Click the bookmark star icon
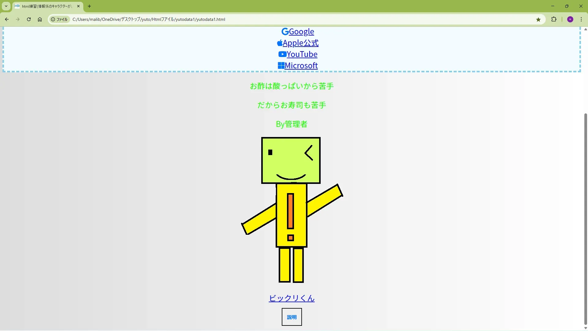The width and height of the screenshot is (588, 331). [x=538, y=20]
